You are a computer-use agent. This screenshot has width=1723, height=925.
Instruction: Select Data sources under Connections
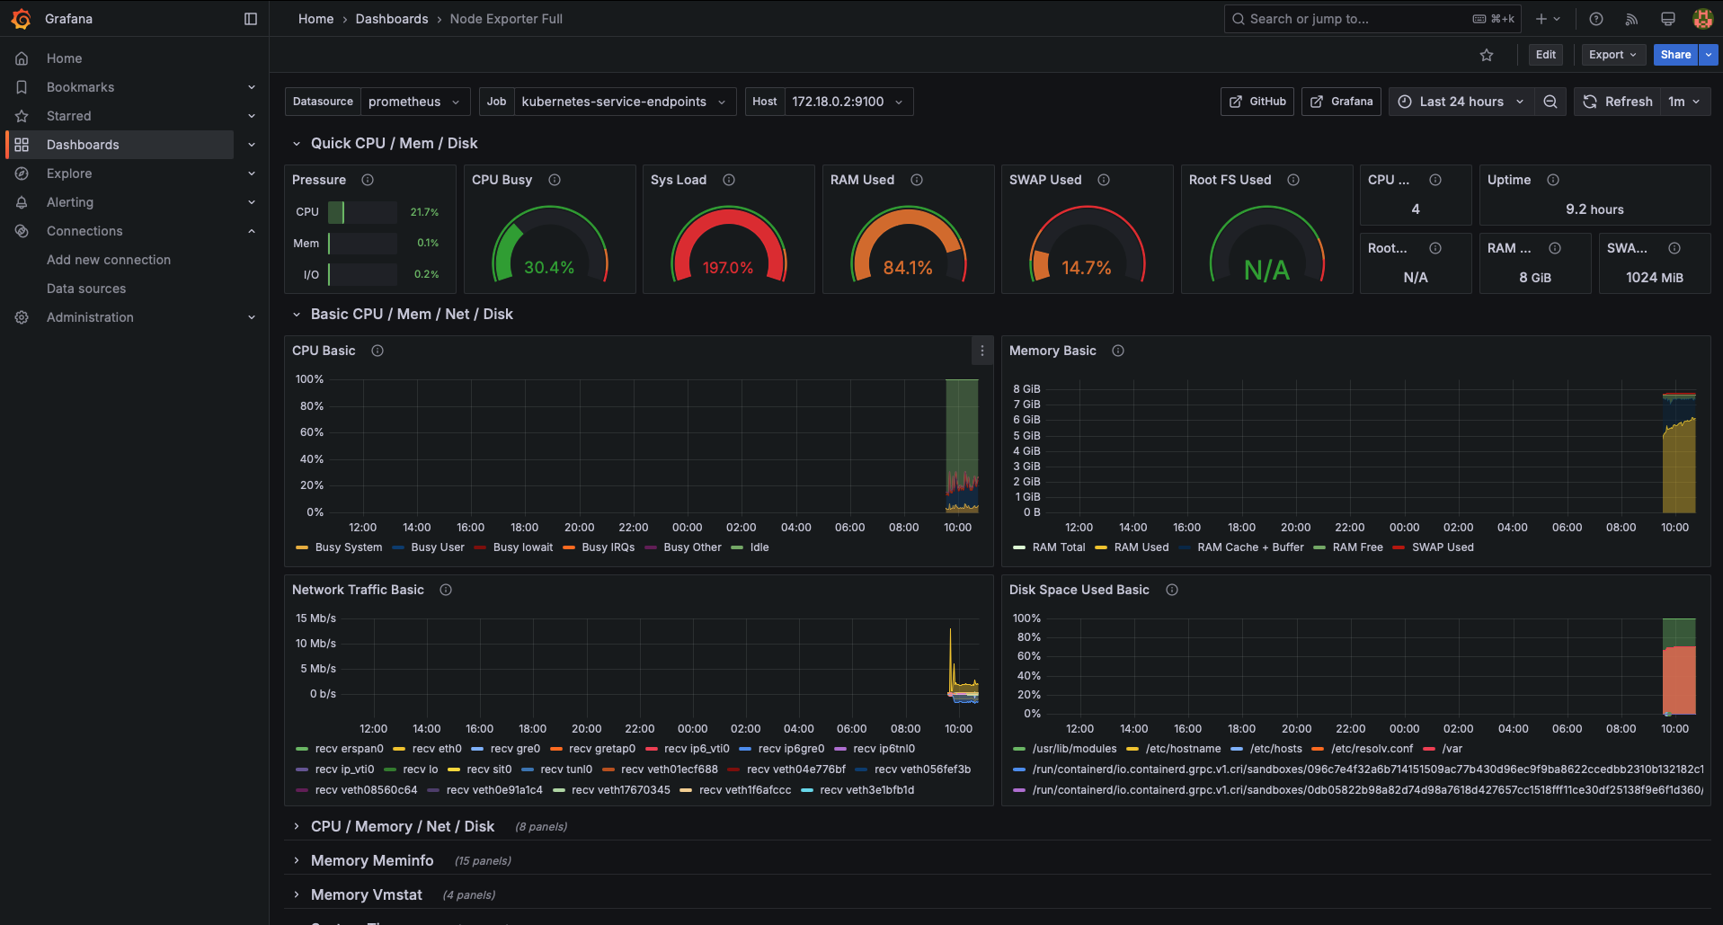(x=86, y=289)
